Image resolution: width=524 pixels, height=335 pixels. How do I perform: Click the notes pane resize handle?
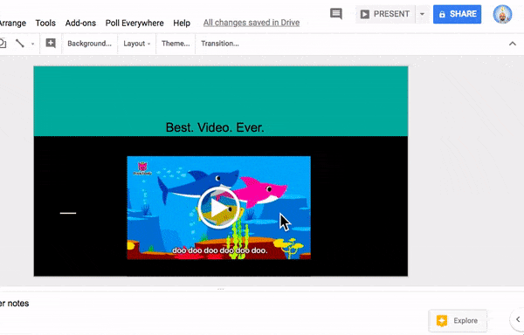[221, 289]
